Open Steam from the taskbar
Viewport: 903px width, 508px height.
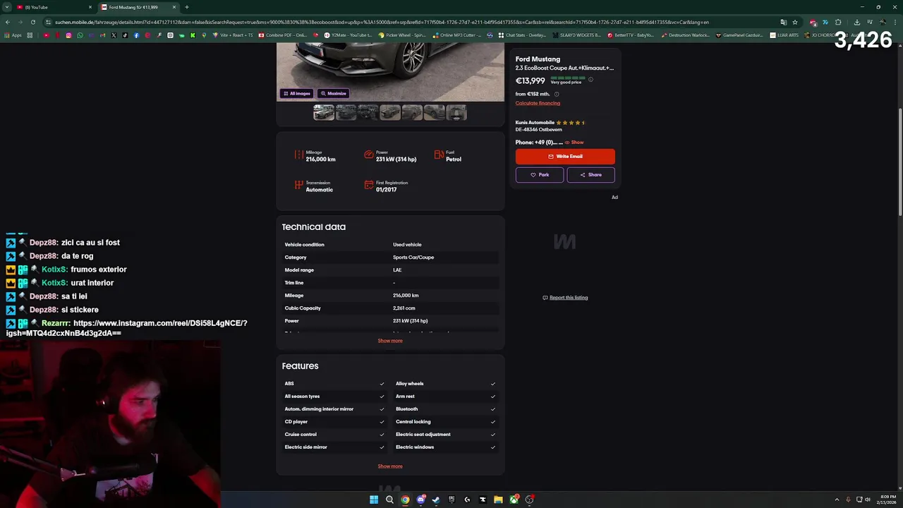(436, 500)
